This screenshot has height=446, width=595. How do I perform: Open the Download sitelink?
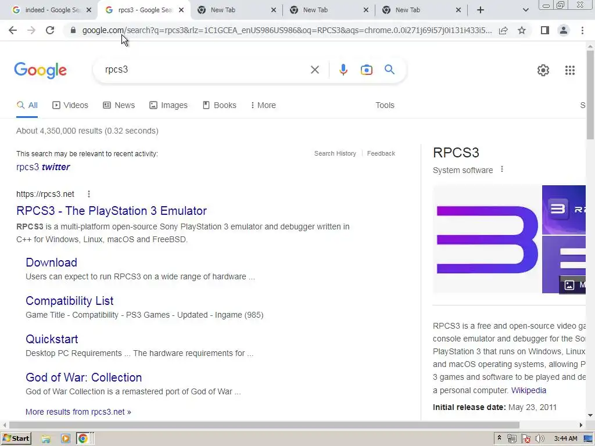pos(51,262)
